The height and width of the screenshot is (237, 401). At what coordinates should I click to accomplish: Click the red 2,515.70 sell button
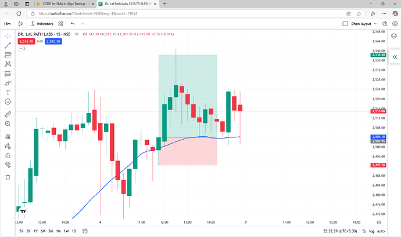point(26,41)
